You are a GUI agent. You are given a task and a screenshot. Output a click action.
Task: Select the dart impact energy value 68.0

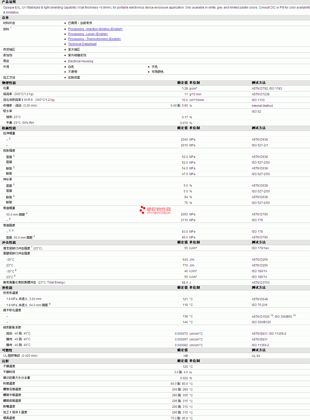tap(185, 283)
